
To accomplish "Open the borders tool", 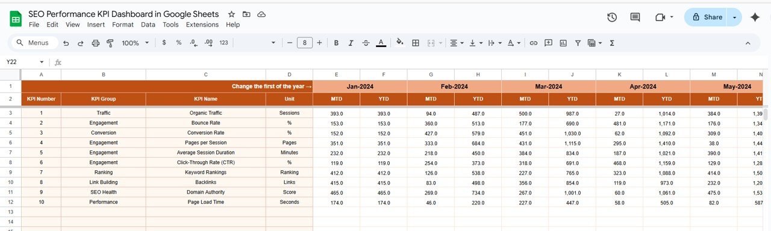I will click(x=415, y=43).
